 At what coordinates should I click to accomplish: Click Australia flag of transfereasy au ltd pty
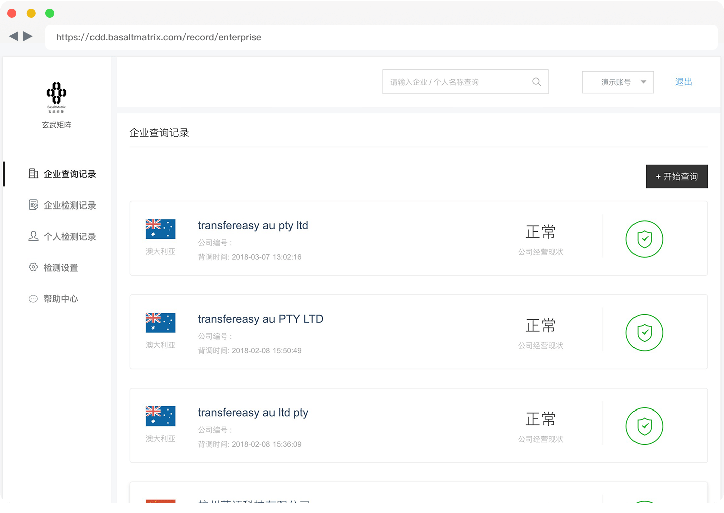click(x=161, y=416)
